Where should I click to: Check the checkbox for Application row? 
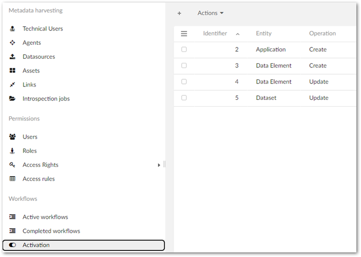(x=184, y=49)
